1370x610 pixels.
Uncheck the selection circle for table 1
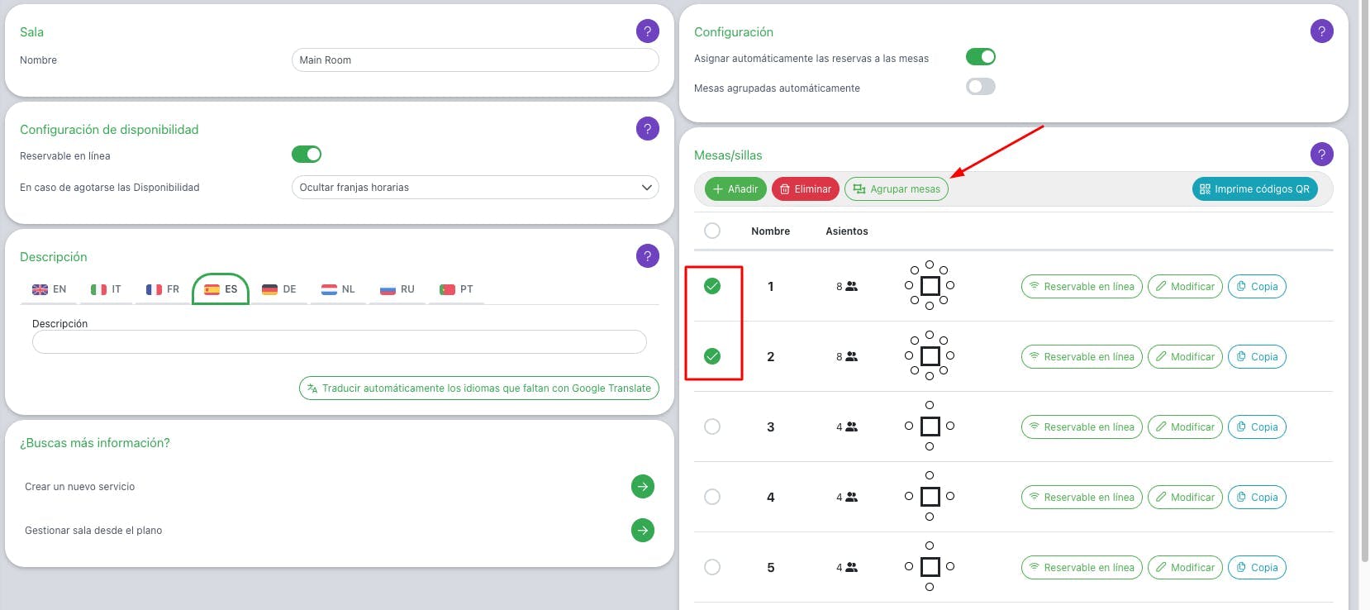pos(712,286)
